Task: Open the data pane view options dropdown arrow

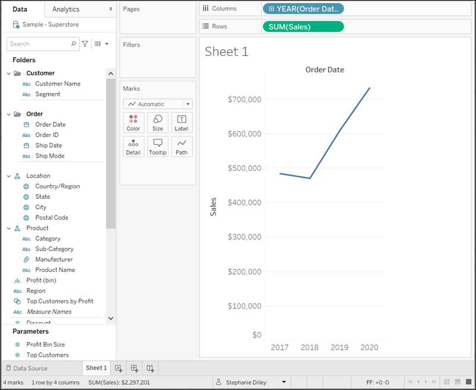Action: 107,44
